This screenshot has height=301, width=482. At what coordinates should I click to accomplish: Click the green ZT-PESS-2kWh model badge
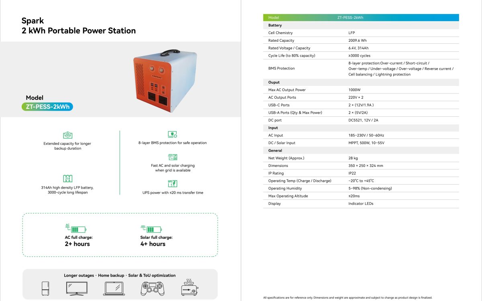pyautogui.click(x=47, y=107)
